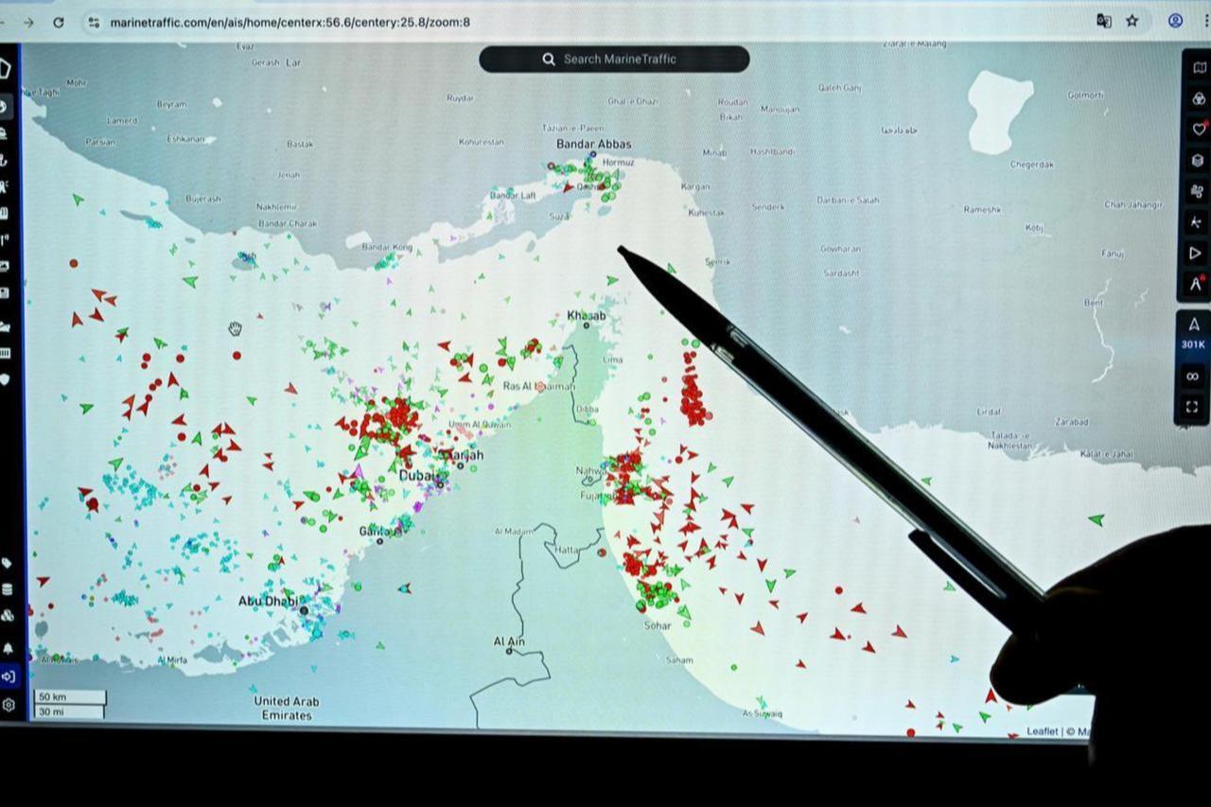Open the browser profile avatar menu
1211x807 pixels.
(1174, 21)
